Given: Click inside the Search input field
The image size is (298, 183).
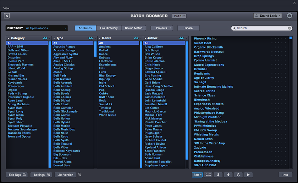Looking at the screenshot, I should pyautogui.click(x=262, y=28).
